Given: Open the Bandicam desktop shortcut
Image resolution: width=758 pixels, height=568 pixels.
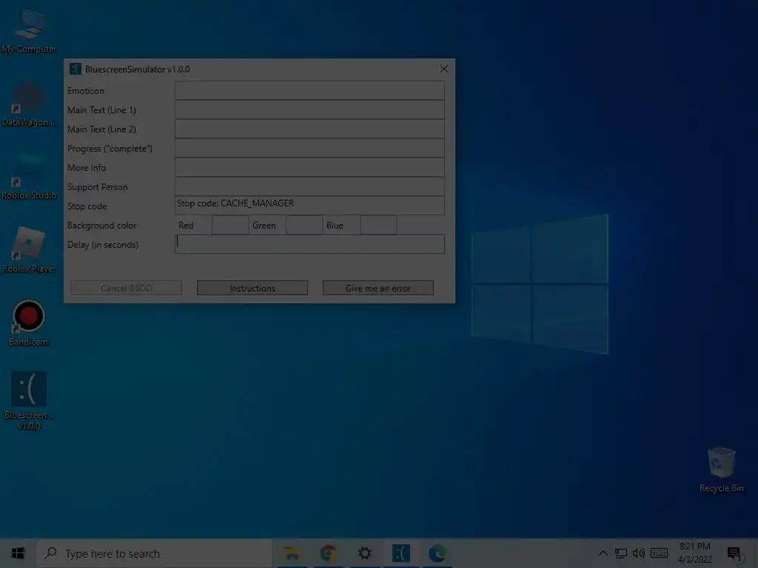Looking at the screenshot, I should [29, 323].
